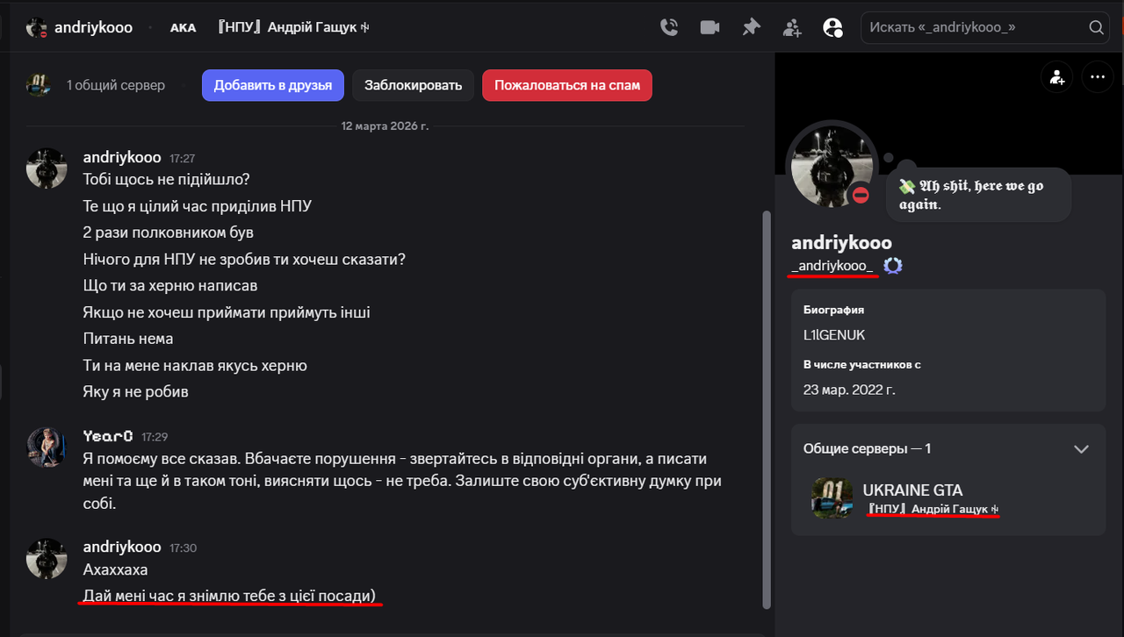Viewport: 1124px width, 637px height.
Task: Click the add friend icon in profile
Action: tap(1057, 77)
